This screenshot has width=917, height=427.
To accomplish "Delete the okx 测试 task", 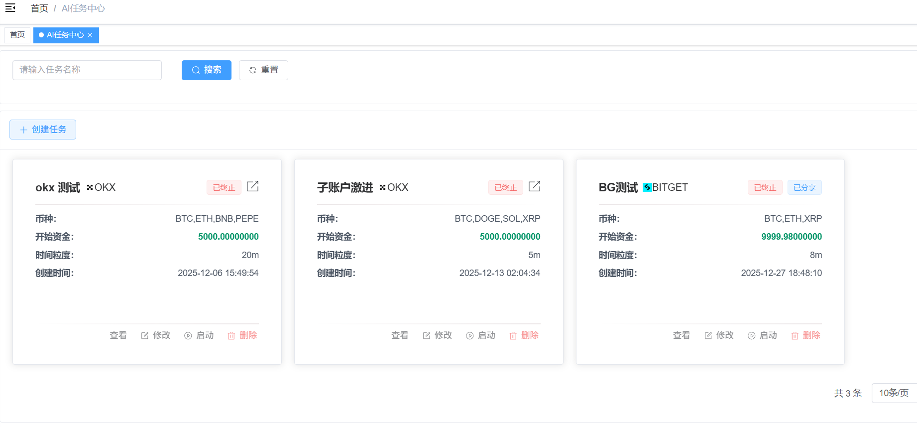I will 242,335.
